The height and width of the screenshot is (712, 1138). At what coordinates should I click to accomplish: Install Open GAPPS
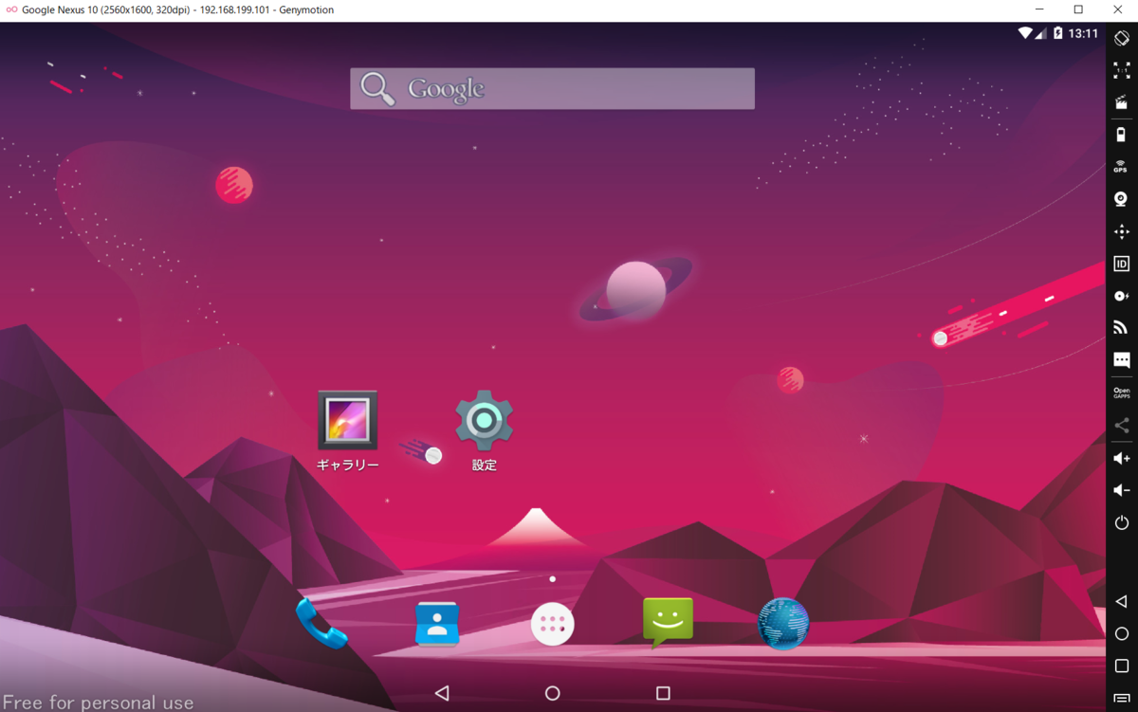tap(1122, 393)
